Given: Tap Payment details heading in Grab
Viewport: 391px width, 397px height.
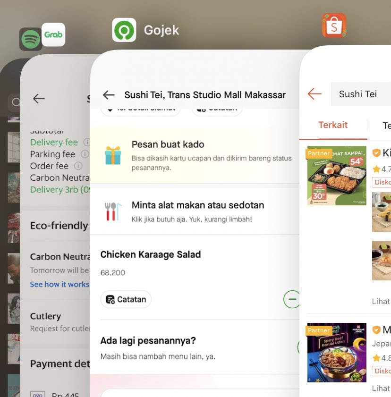Looking at the screenshot, I should tap(60, 364).
